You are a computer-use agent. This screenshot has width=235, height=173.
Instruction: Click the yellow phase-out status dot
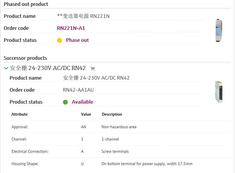tap(59, 40)
